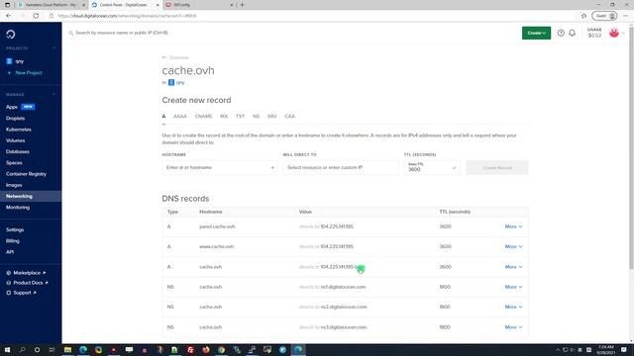Expand More menu for panel.cache.ovh record

point(513,226)
